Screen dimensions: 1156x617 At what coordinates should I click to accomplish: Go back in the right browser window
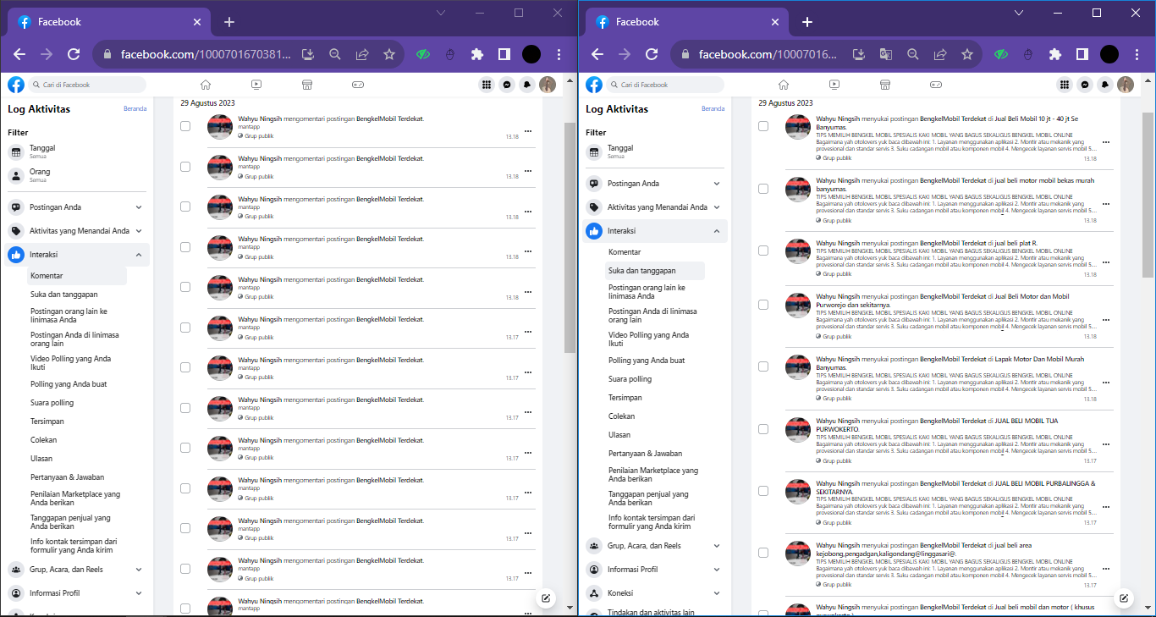point(597,54)
